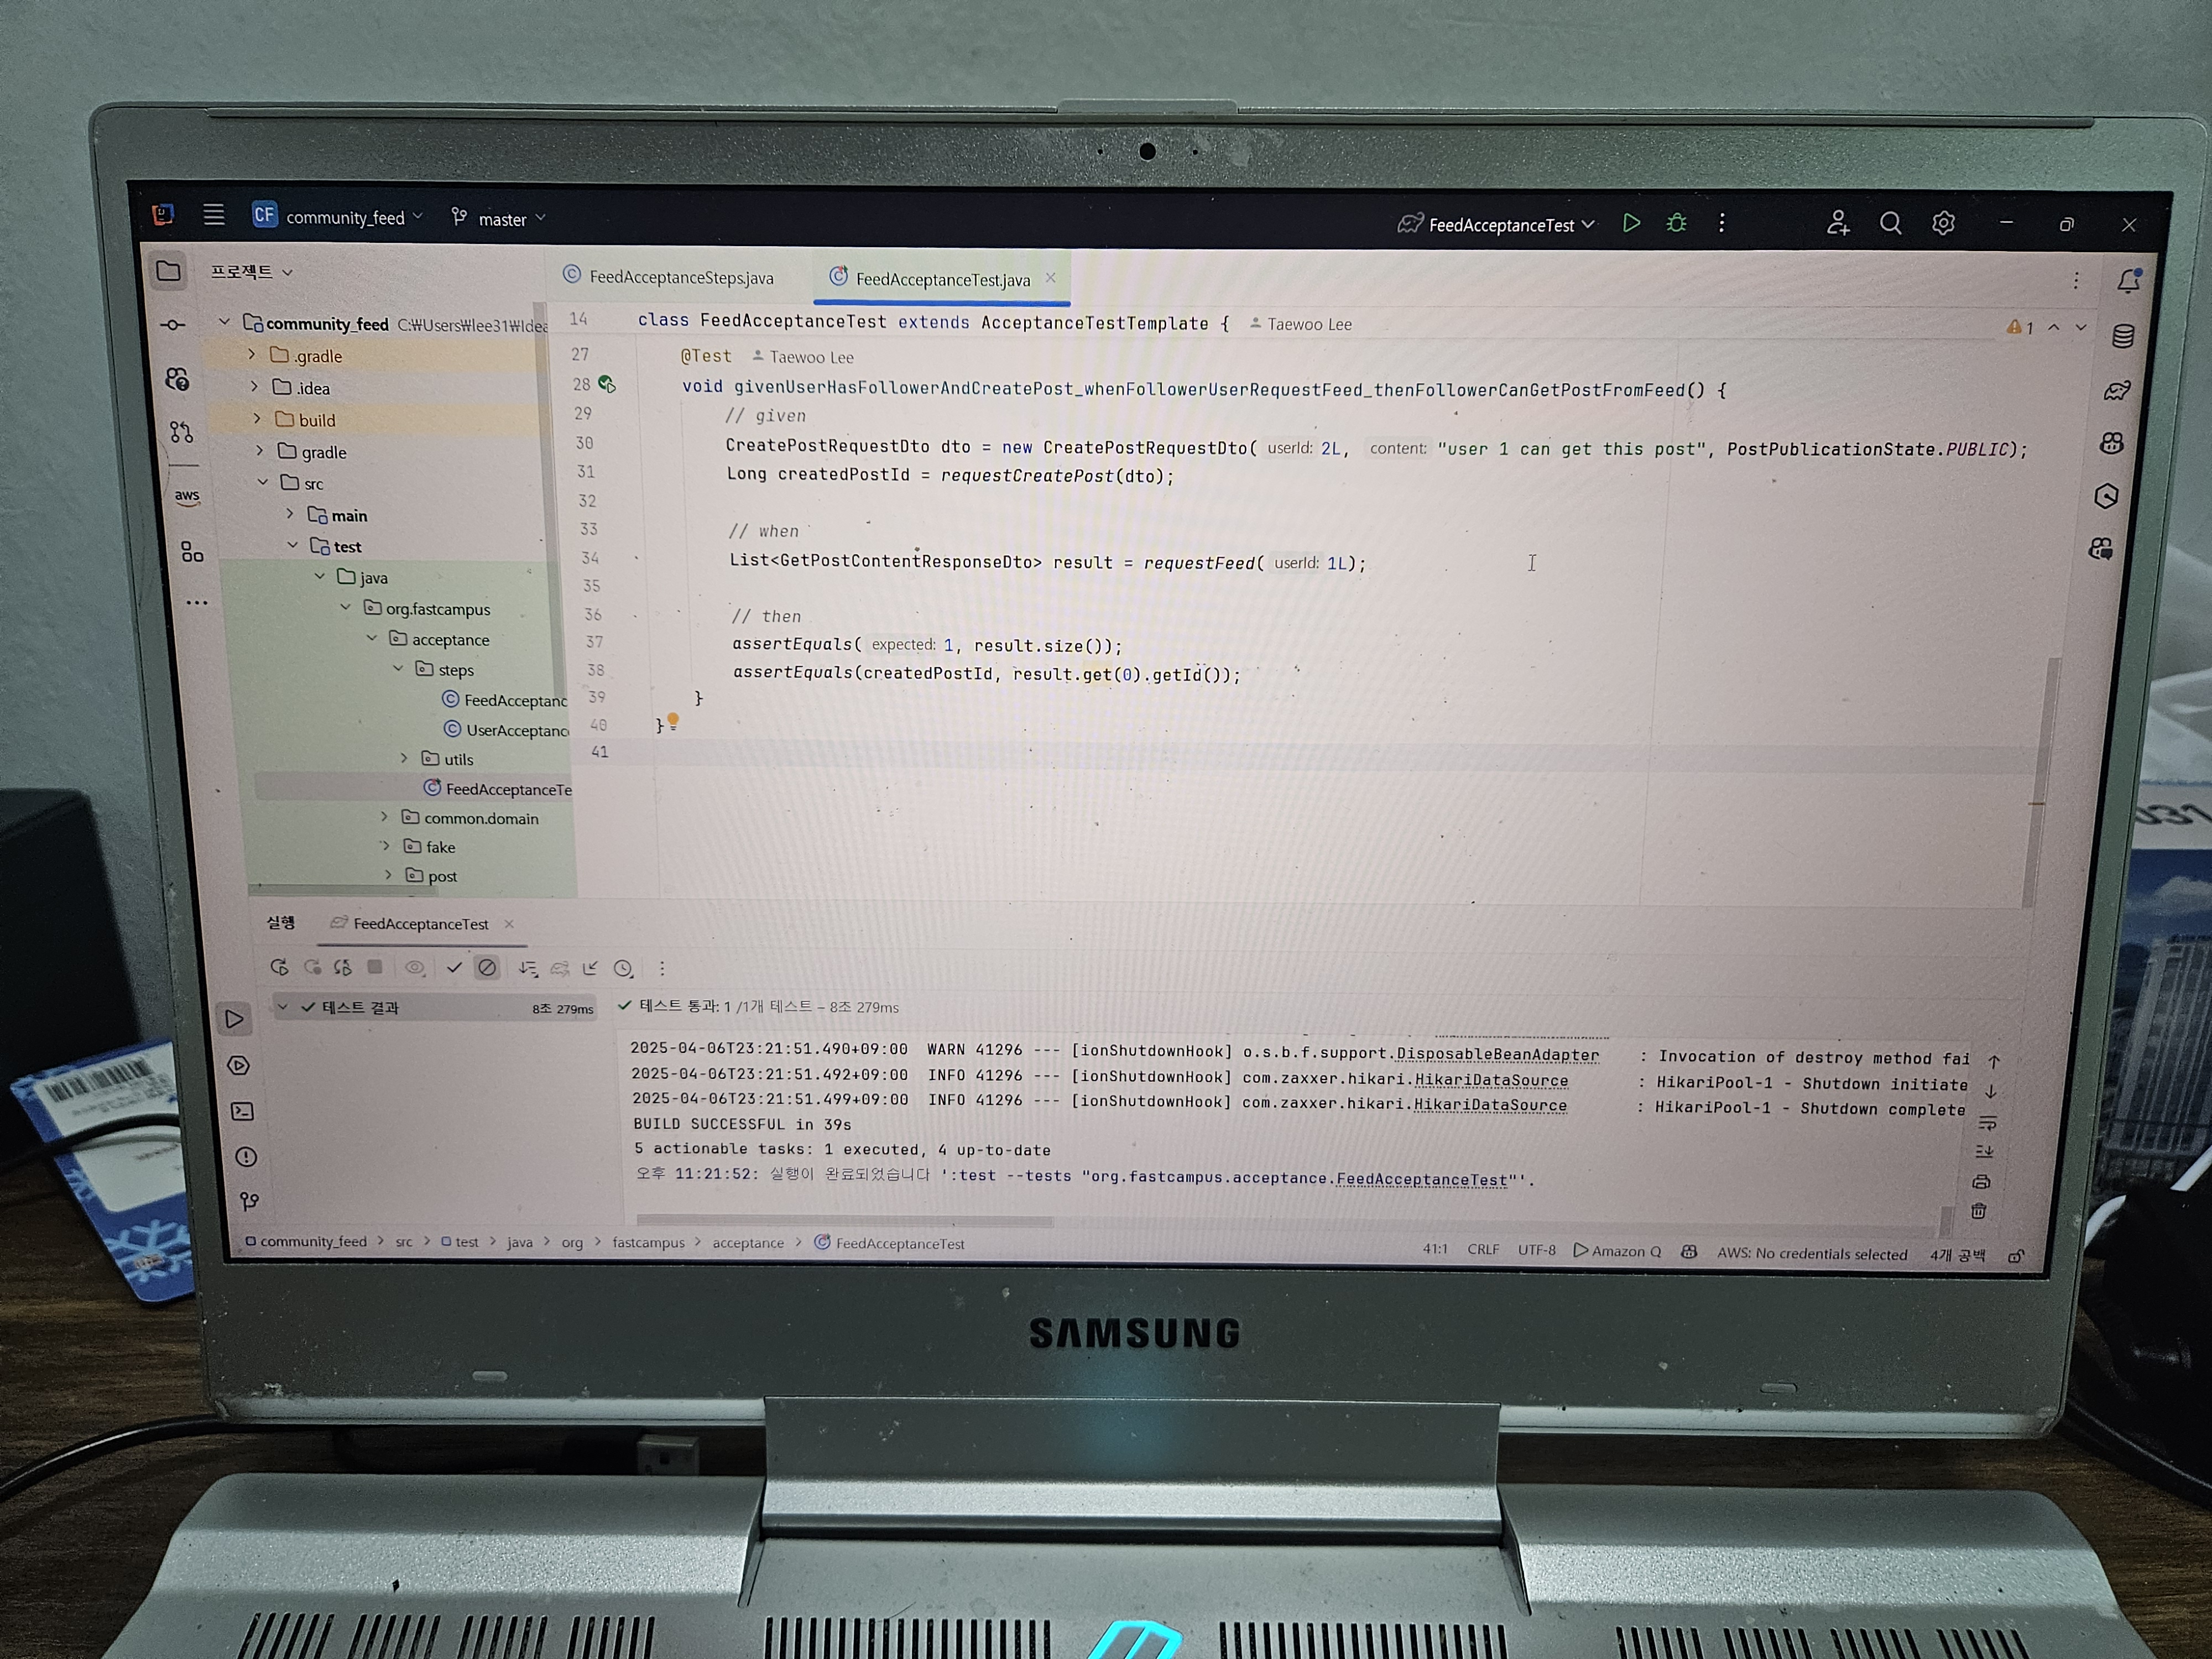
Task: Expand the build folder
Action: pyautogui.click(x=257, y=419)
